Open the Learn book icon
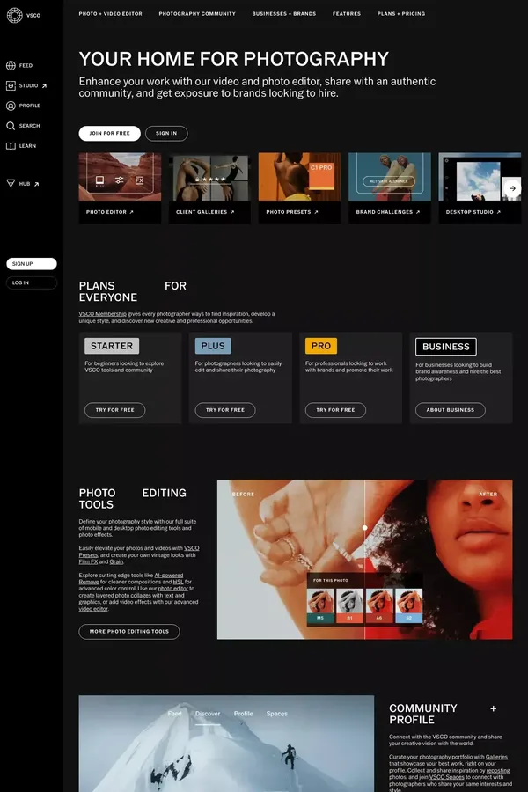 click(11, 146)
